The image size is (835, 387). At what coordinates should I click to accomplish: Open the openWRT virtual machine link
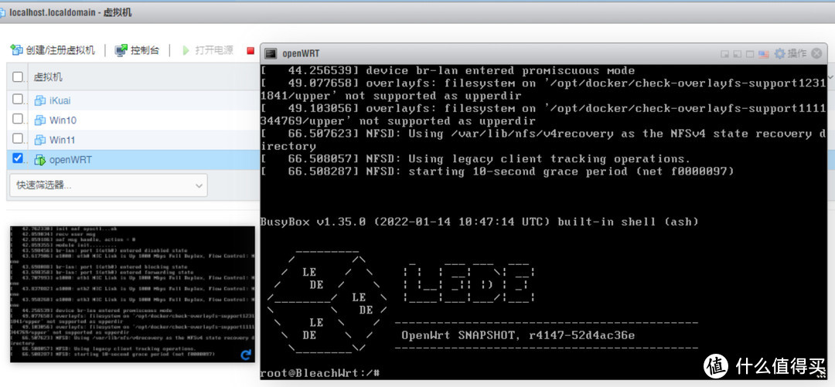tap(70, 160)
